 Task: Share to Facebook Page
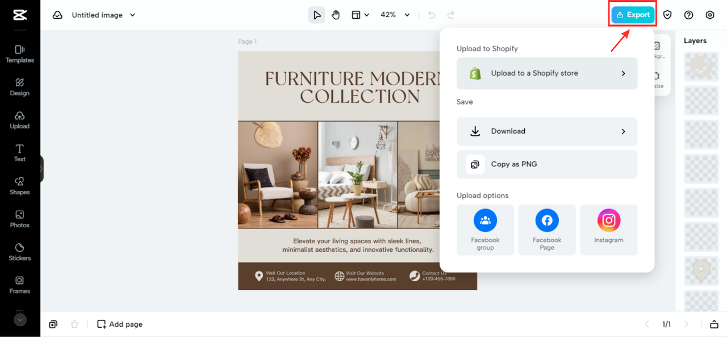pyautogui.click(x=547, y=230)
